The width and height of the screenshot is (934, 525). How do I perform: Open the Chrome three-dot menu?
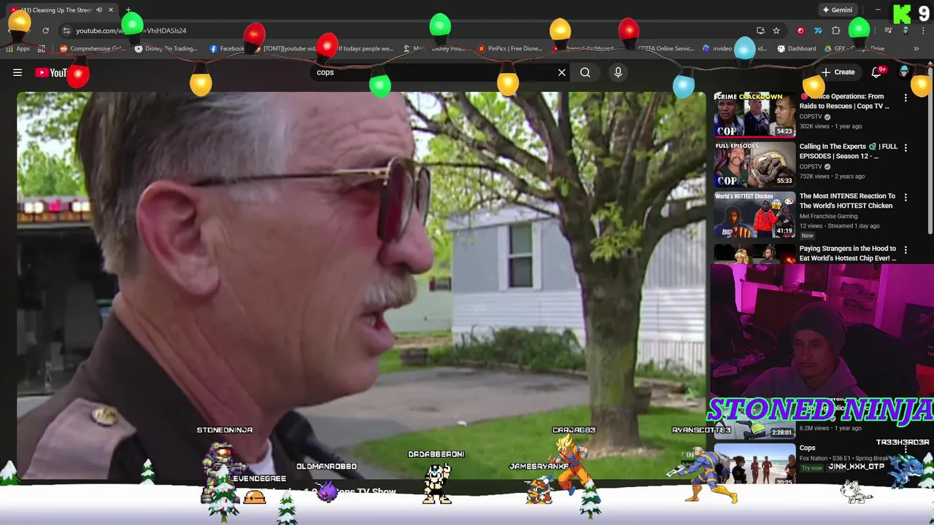coord(922,31)
